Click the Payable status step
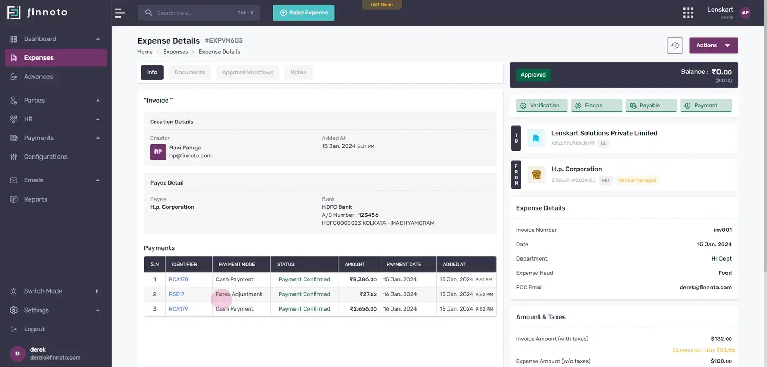This screenshot has width=767, height=367. click(651, 105)
